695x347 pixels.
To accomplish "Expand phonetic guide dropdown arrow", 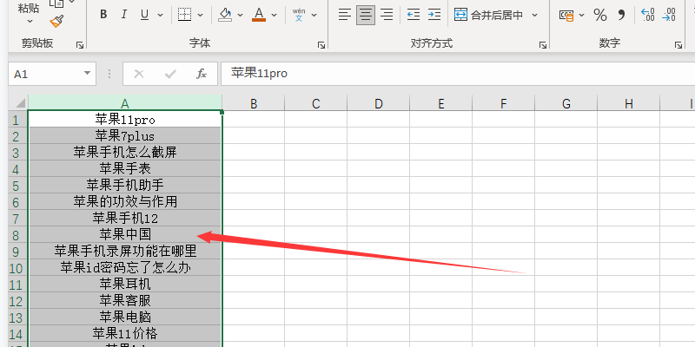I will click(x=314, y=15).
